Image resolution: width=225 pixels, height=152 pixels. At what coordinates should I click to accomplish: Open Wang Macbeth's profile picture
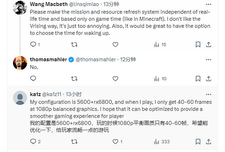click(20, 7)
